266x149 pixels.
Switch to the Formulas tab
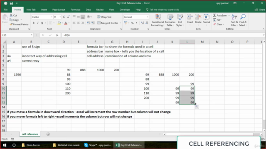tap(76, 10)
